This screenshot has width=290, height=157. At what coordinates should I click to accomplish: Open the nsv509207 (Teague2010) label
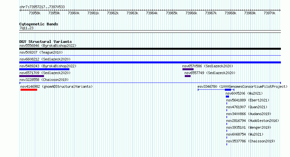41,52
